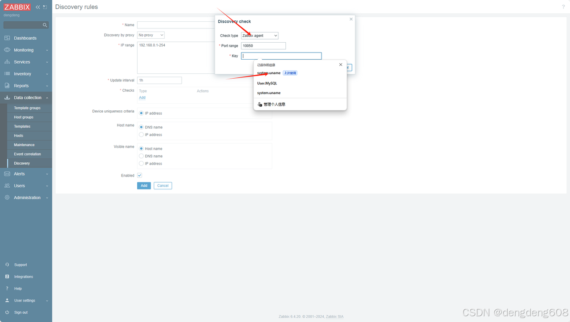The width and height of the screenshot is (570, 322).
Task: Select Host name radio under Visible name
Action: pos(142,149)
